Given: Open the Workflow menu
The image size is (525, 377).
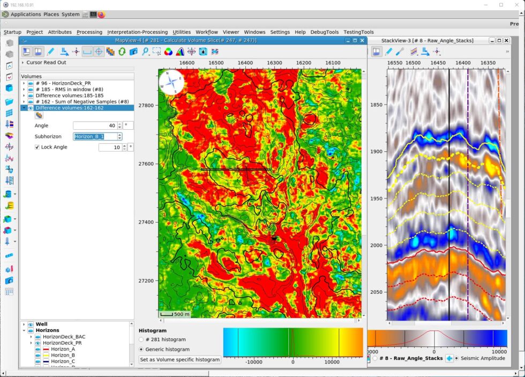Looking at the screenshot, I should coord(206,32).
